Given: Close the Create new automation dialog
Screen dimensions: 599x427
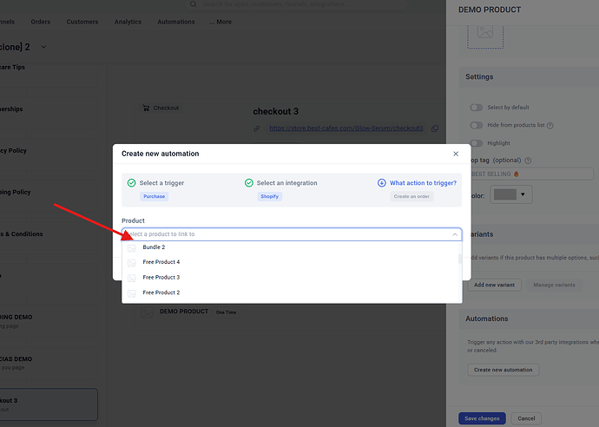Looking at the screenshot, I should (x=456, y=154).
